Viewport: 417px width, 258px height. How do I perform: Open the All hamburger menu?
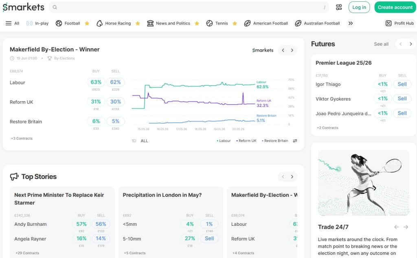[13, 23]
